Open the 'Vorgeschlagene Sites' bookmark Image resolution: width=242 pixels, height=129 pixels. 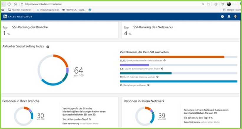pyautogui.click(x=47, y=10)
